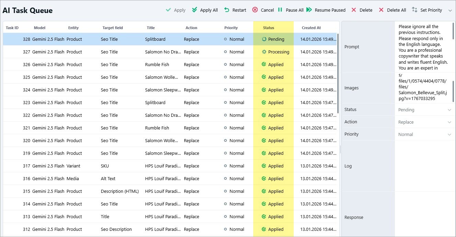Expand the toolbar overflow chevron

450,10
